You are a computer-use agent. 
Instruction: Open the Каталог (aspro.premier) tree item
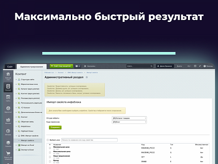pos(30,89)
